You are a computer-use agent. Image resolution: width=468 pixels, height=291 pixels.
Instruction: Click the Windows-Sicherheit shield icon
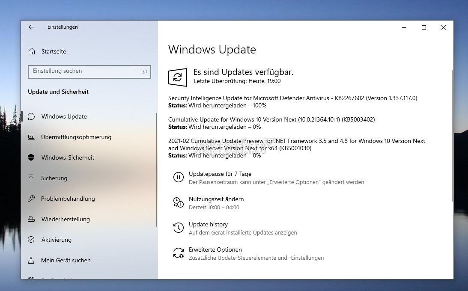click(x=31, y=157)
